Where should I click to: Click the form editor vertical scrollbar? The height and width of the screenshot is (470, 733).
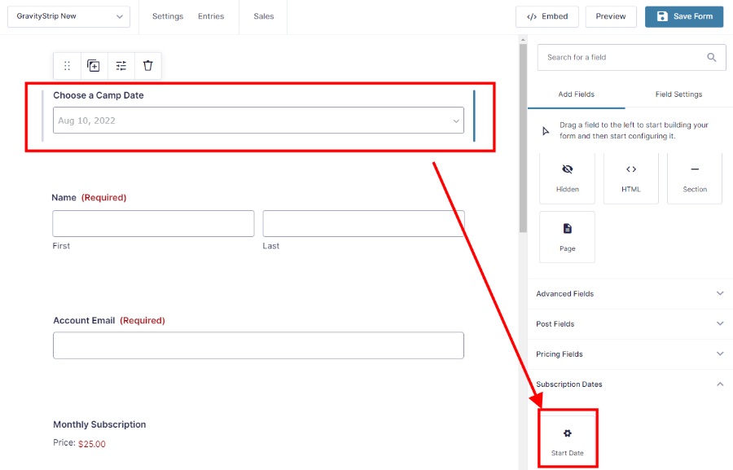(523, 138)
